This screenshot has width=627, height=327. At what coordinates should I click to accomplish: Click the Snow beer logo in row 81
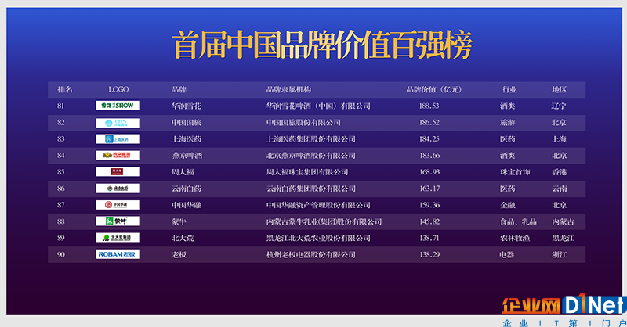pyautogui.click(x=118, y=106)
